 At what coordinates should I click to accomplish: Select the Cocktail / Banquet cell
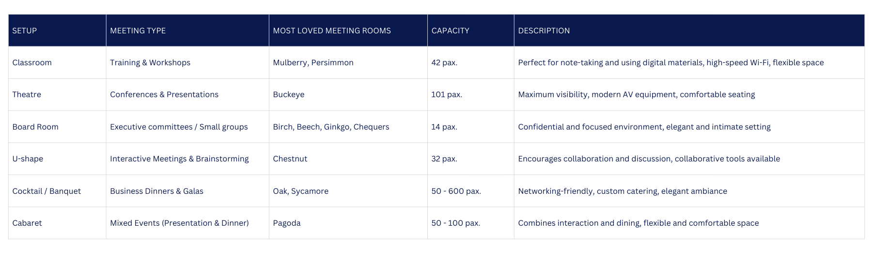tap(47, 191)
